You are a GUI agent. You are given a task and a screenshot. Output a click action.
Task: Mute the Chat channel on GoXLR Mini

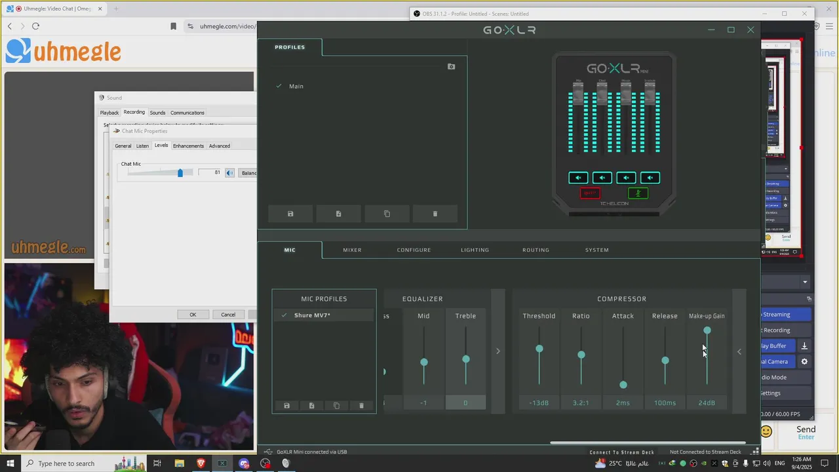[x=602, y=178]
